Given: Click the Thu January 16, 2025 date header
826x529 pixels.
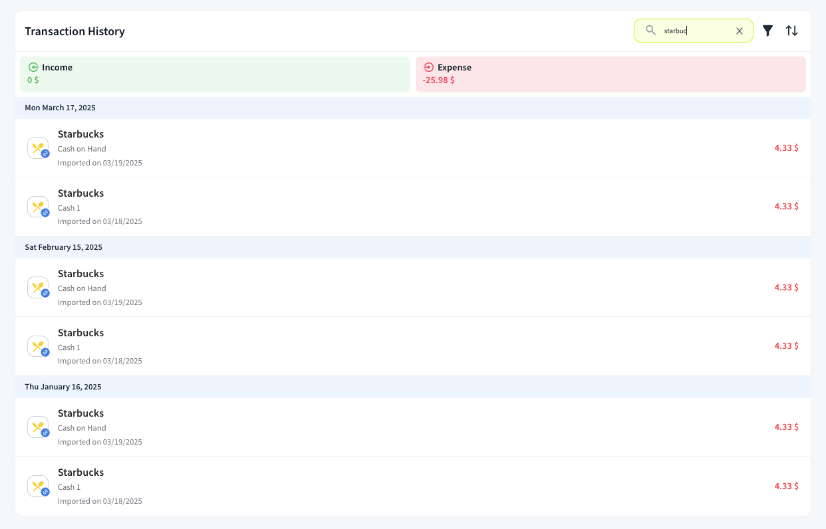Looking at the screenshot, I should tap(413, 387).
